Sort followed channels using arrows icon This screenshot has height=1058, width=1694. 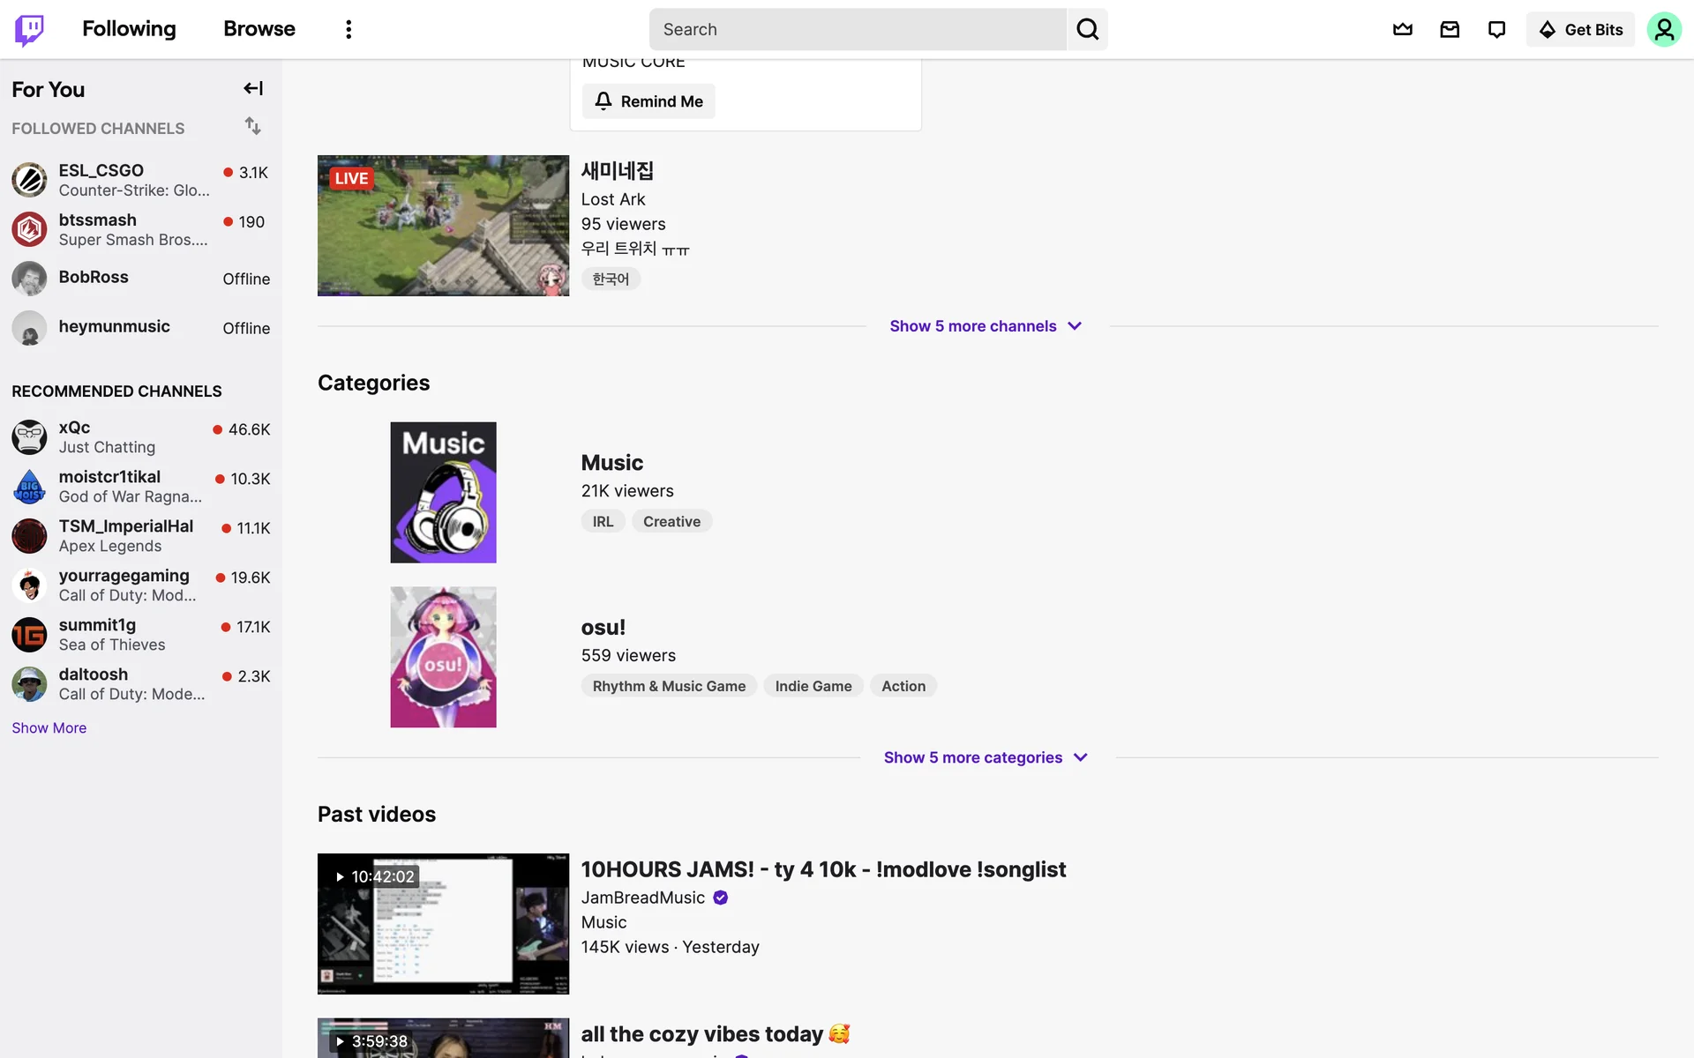pos(253,126)
